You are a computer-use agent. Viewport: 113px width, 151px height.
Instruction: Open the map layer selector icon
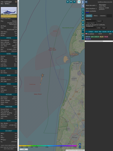[x=79, y=2]
